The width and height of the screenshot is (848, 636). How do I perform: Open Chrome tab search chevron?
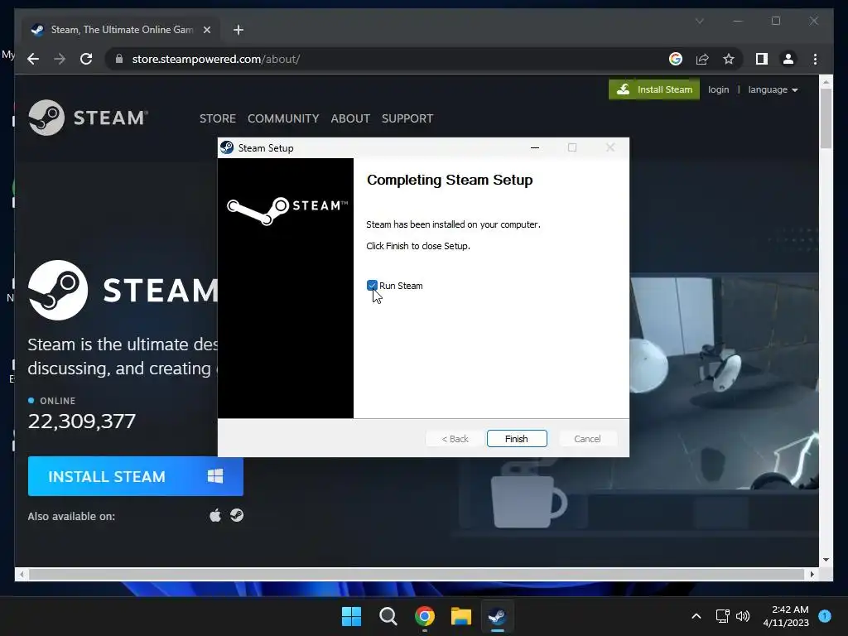699,21
